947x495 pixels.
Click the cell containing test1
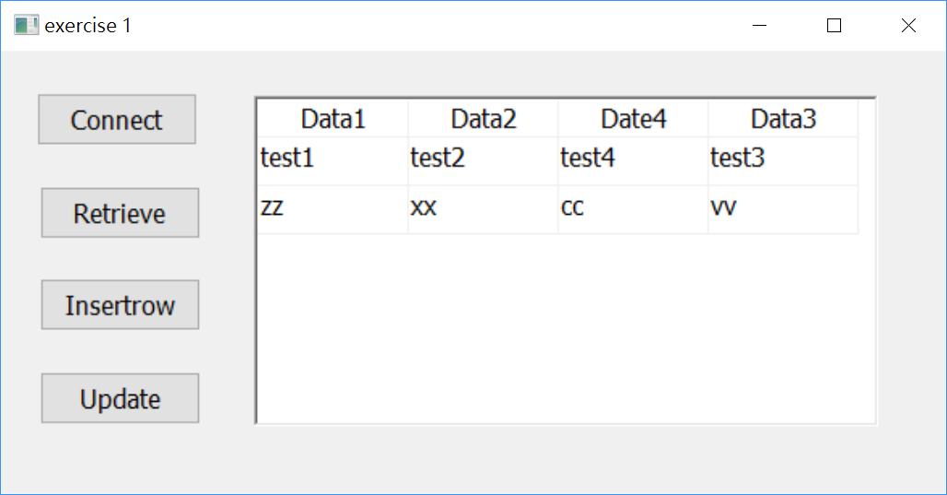pyautogui.click(x=333, y=160)
